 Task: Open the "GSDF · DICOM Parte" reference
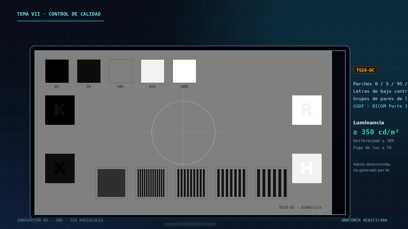click(x=380, y=106)
